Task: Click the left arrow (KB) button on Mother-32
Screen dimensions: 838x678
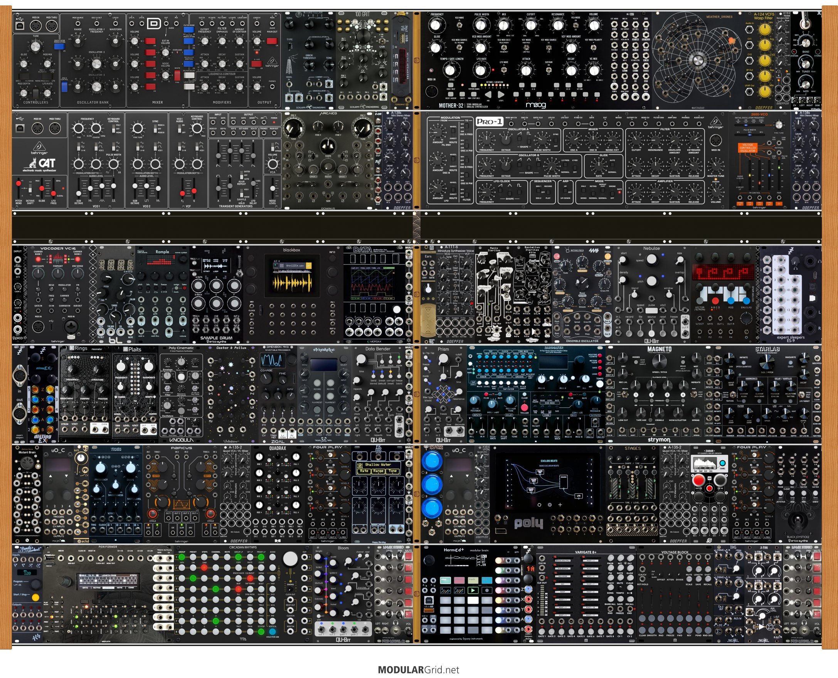Action: point(488,94)
